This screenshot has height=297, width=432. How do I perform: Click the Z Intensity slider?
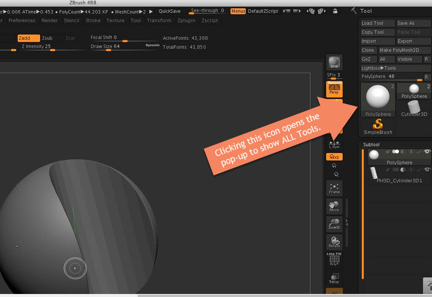point(52,47)
